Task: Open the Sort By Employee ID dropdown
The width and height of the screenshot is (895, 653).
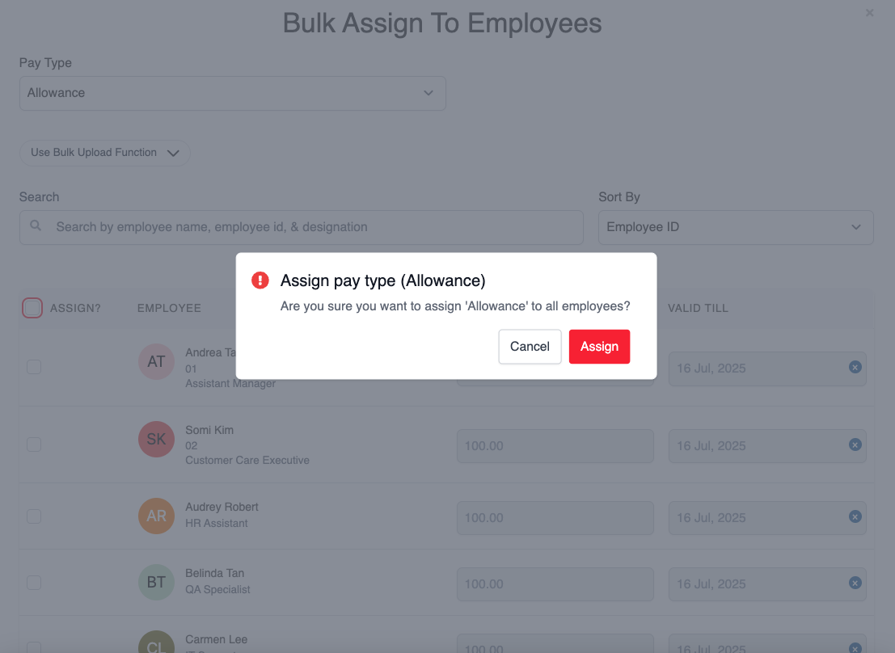Action: pyautogui.click(x=736, y=227)
